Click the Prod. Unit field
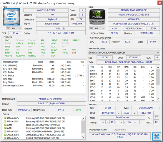 [x=77, y=24]
